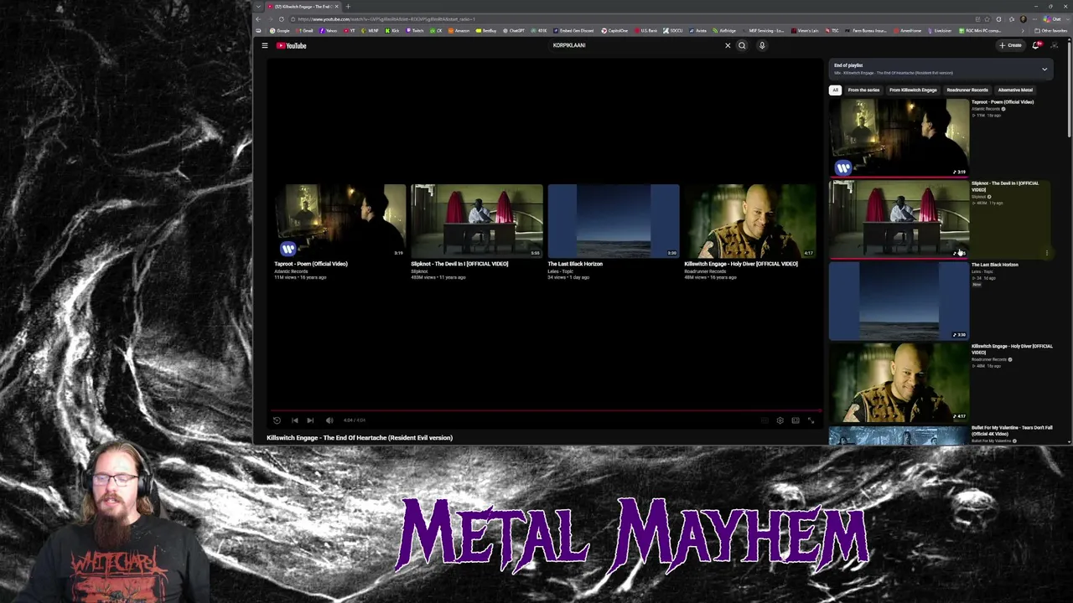Click sidebar title Taproot - Poem (Official Video)

pos(1003,102)
